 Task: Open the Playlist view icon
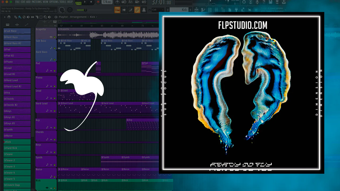197,10
